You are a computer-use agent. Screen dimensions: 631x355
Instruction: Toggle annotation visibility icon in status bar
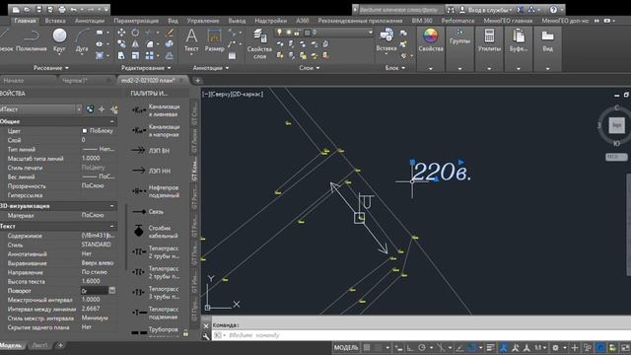click(503, 347)
